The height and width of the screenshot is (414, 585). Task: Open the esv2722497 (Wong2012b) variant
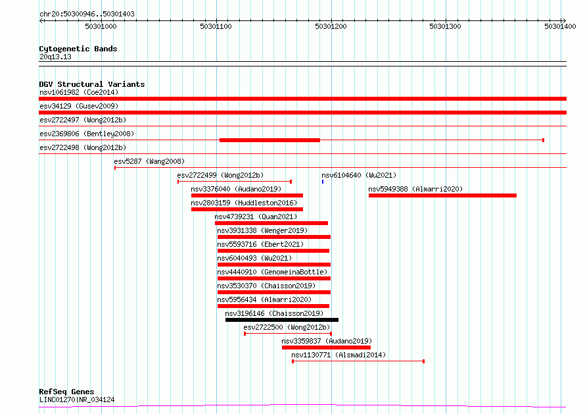click(x=83, y=120)
